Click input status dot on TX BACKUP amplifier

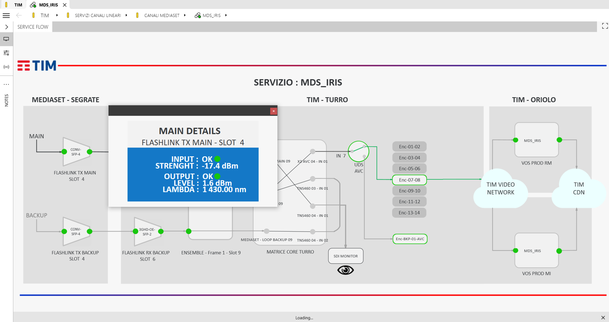pos(64,231)
